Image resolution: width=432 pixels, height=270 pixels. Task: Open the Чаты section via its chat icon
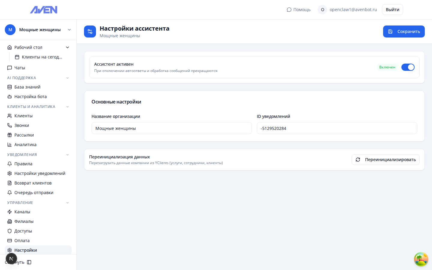point(9,67)
